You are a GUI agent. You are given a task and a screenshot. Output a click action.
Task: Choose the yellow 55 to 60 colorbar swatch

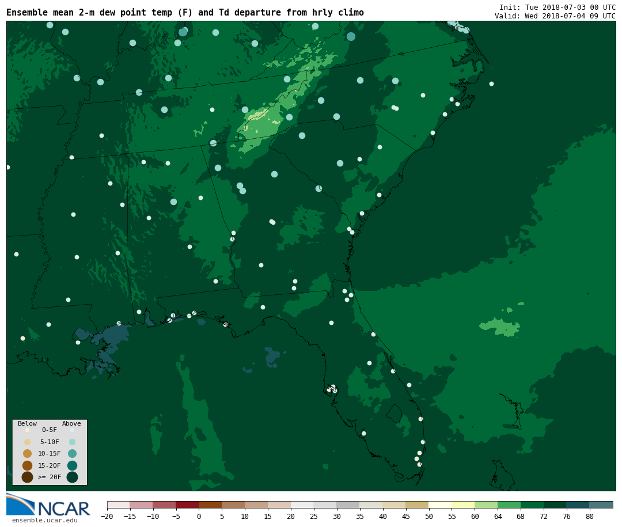[x=463, y=505]
